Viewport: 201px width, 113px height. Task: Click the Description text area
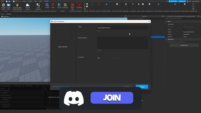pos(122,43)
